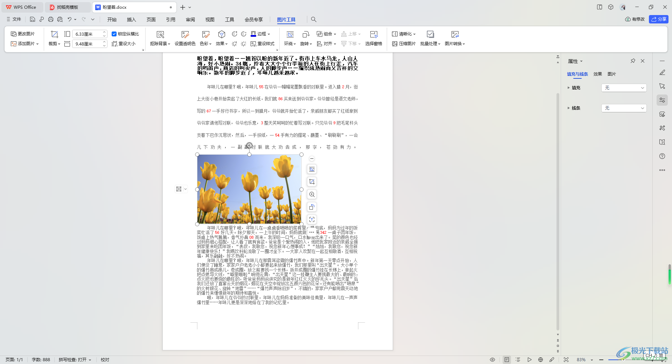Click the selected tulip image
This screenshot has width=672, height=364.
249,189
